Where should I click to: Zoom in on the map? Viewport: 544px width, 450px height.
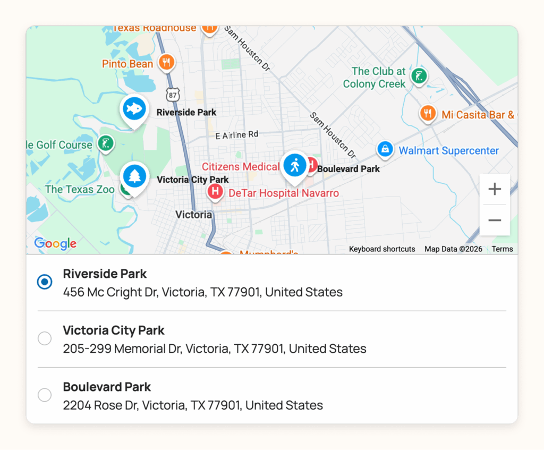tap(495, 189)
